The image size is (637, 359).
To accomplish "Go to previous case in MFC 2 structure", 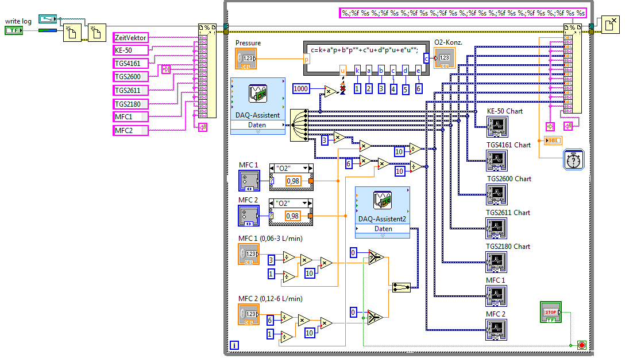I will click(x=271, y=203).
